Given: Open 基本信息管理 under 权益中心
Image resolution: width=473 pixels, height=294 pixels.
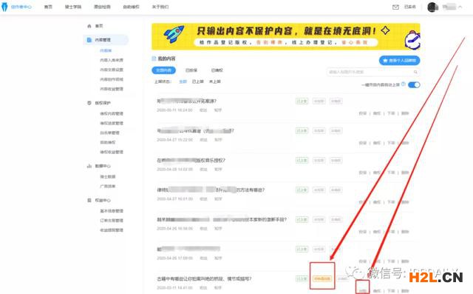Looking at the screenshot, I should point(112,211).
